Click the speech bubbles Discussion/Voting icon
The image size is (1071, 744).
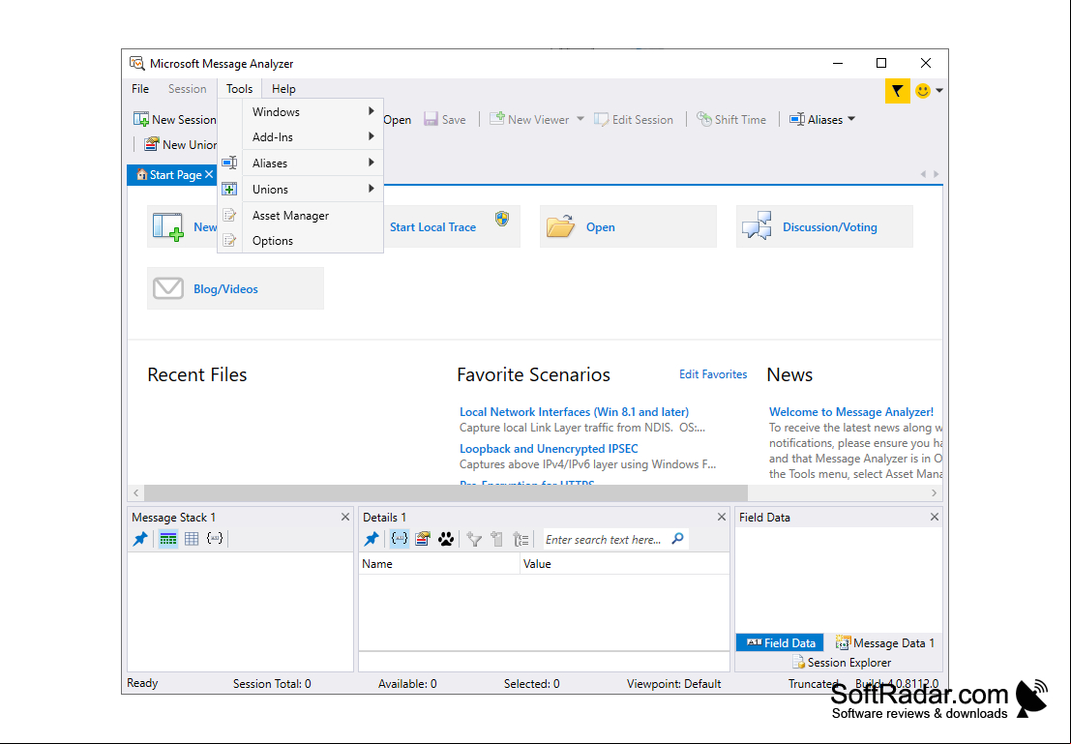point(757,225)
